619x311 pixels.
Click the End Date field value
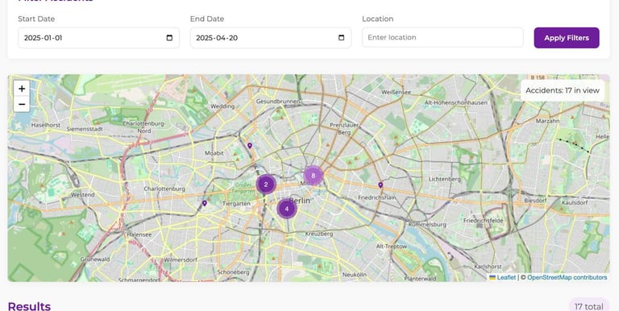pos(217,38)
